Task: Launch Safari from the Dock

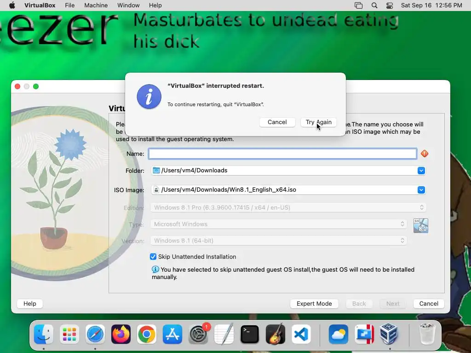Action: point(95,334)
